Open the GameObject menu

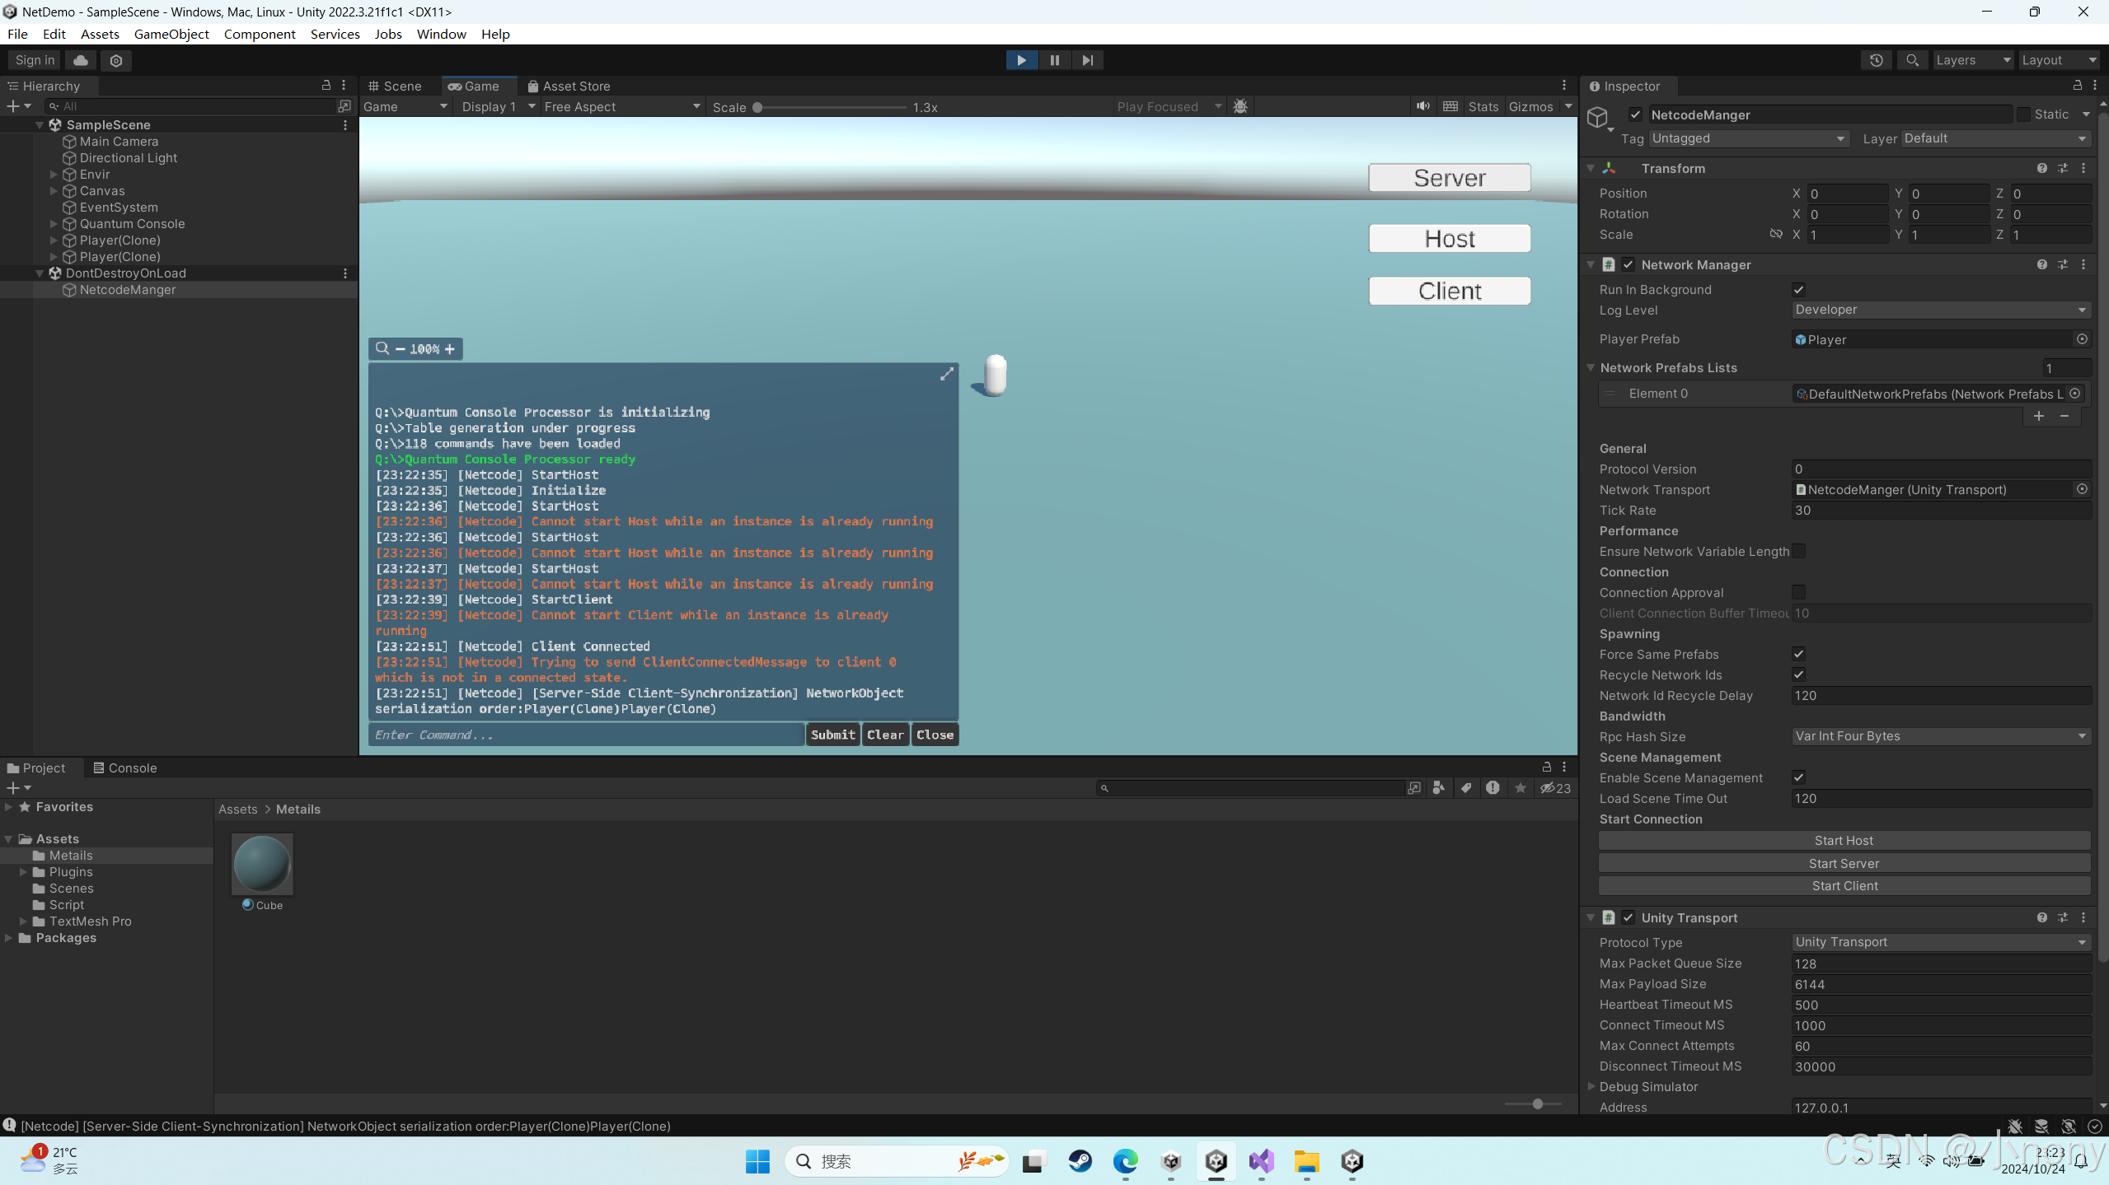tap(171, 34)
